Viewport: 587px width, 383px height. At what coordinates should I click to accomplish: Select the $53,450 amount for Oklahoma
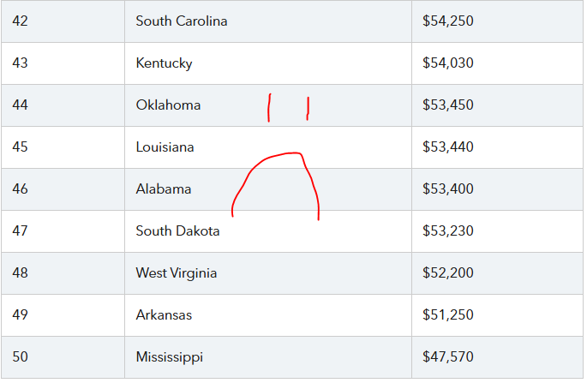tap(447, 105)
